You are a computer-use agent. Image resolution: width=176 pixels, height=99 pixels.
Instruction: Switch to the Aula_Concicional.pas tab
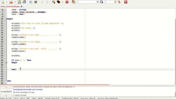tap(10, 7)
